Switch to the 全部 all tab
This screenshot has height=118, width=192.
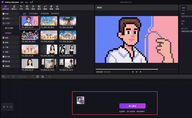(x=24, y=13)
